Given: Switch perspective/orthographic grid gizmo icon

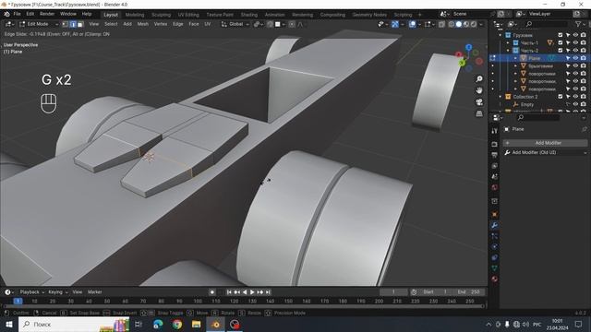Looking at the screenshot, I should click(479, 113).
